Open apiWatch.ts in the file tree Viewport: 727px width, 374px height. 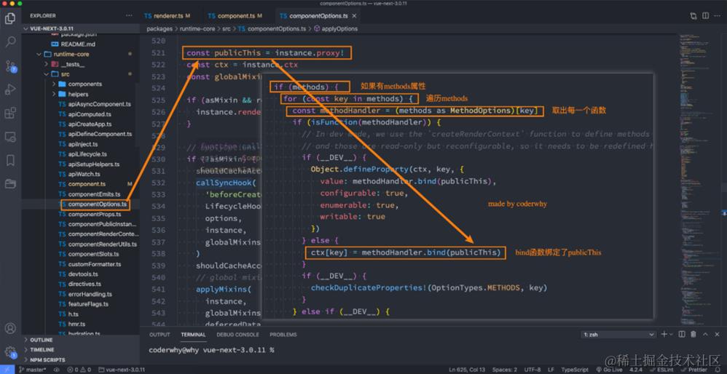click(x=84, y=174)
